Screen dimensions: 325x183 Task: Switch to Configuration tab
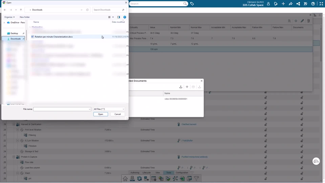(182, 172)
